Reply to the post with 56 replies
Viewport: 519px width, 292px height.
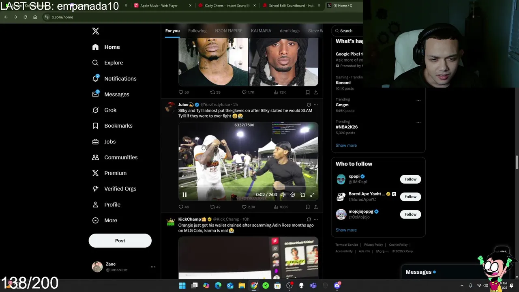tap(184, 92)
